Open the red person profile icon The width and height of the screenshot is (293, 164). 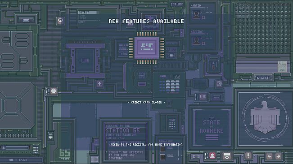212,156
